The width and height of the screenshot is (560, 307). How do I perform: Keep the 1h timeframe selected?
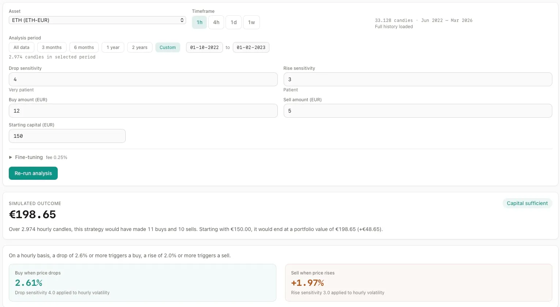tap(199, 22)
